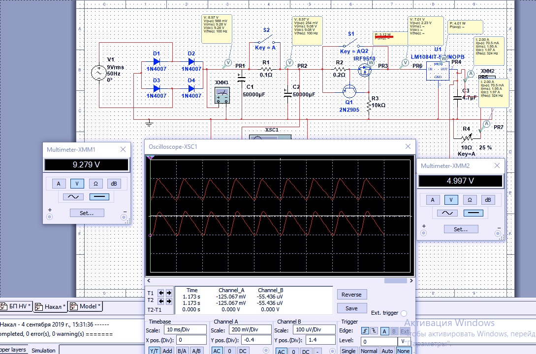Set trigger mode to Auto

coord(387,351)
